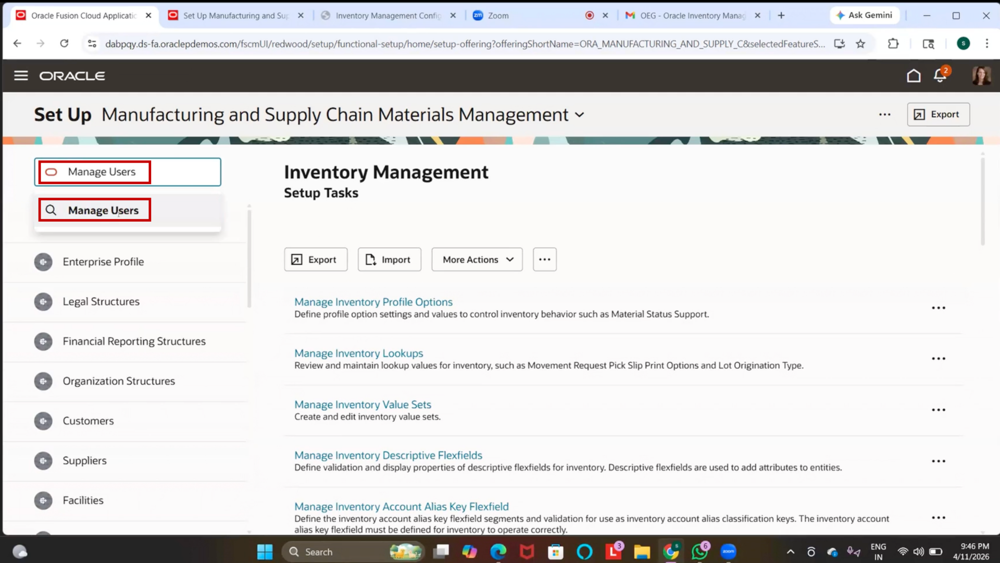Click Customers functional area icon
The height and width of the screenshot is (563, 1000).
click(43, 421)
